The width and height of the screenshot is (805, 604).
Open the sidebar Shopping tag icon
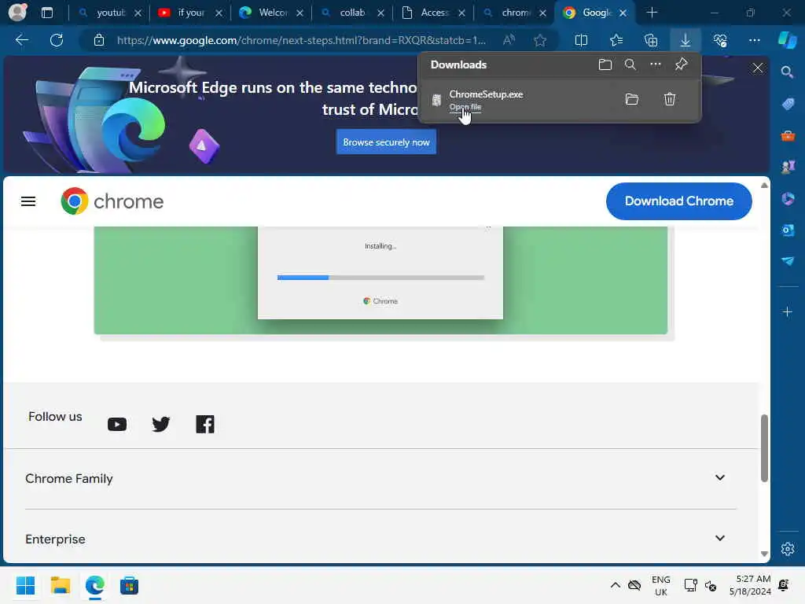(788, 105)
